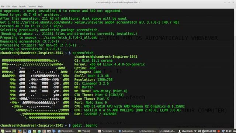Open the View menu
This screenshot has height=133, width=236.
coord(14,7)
